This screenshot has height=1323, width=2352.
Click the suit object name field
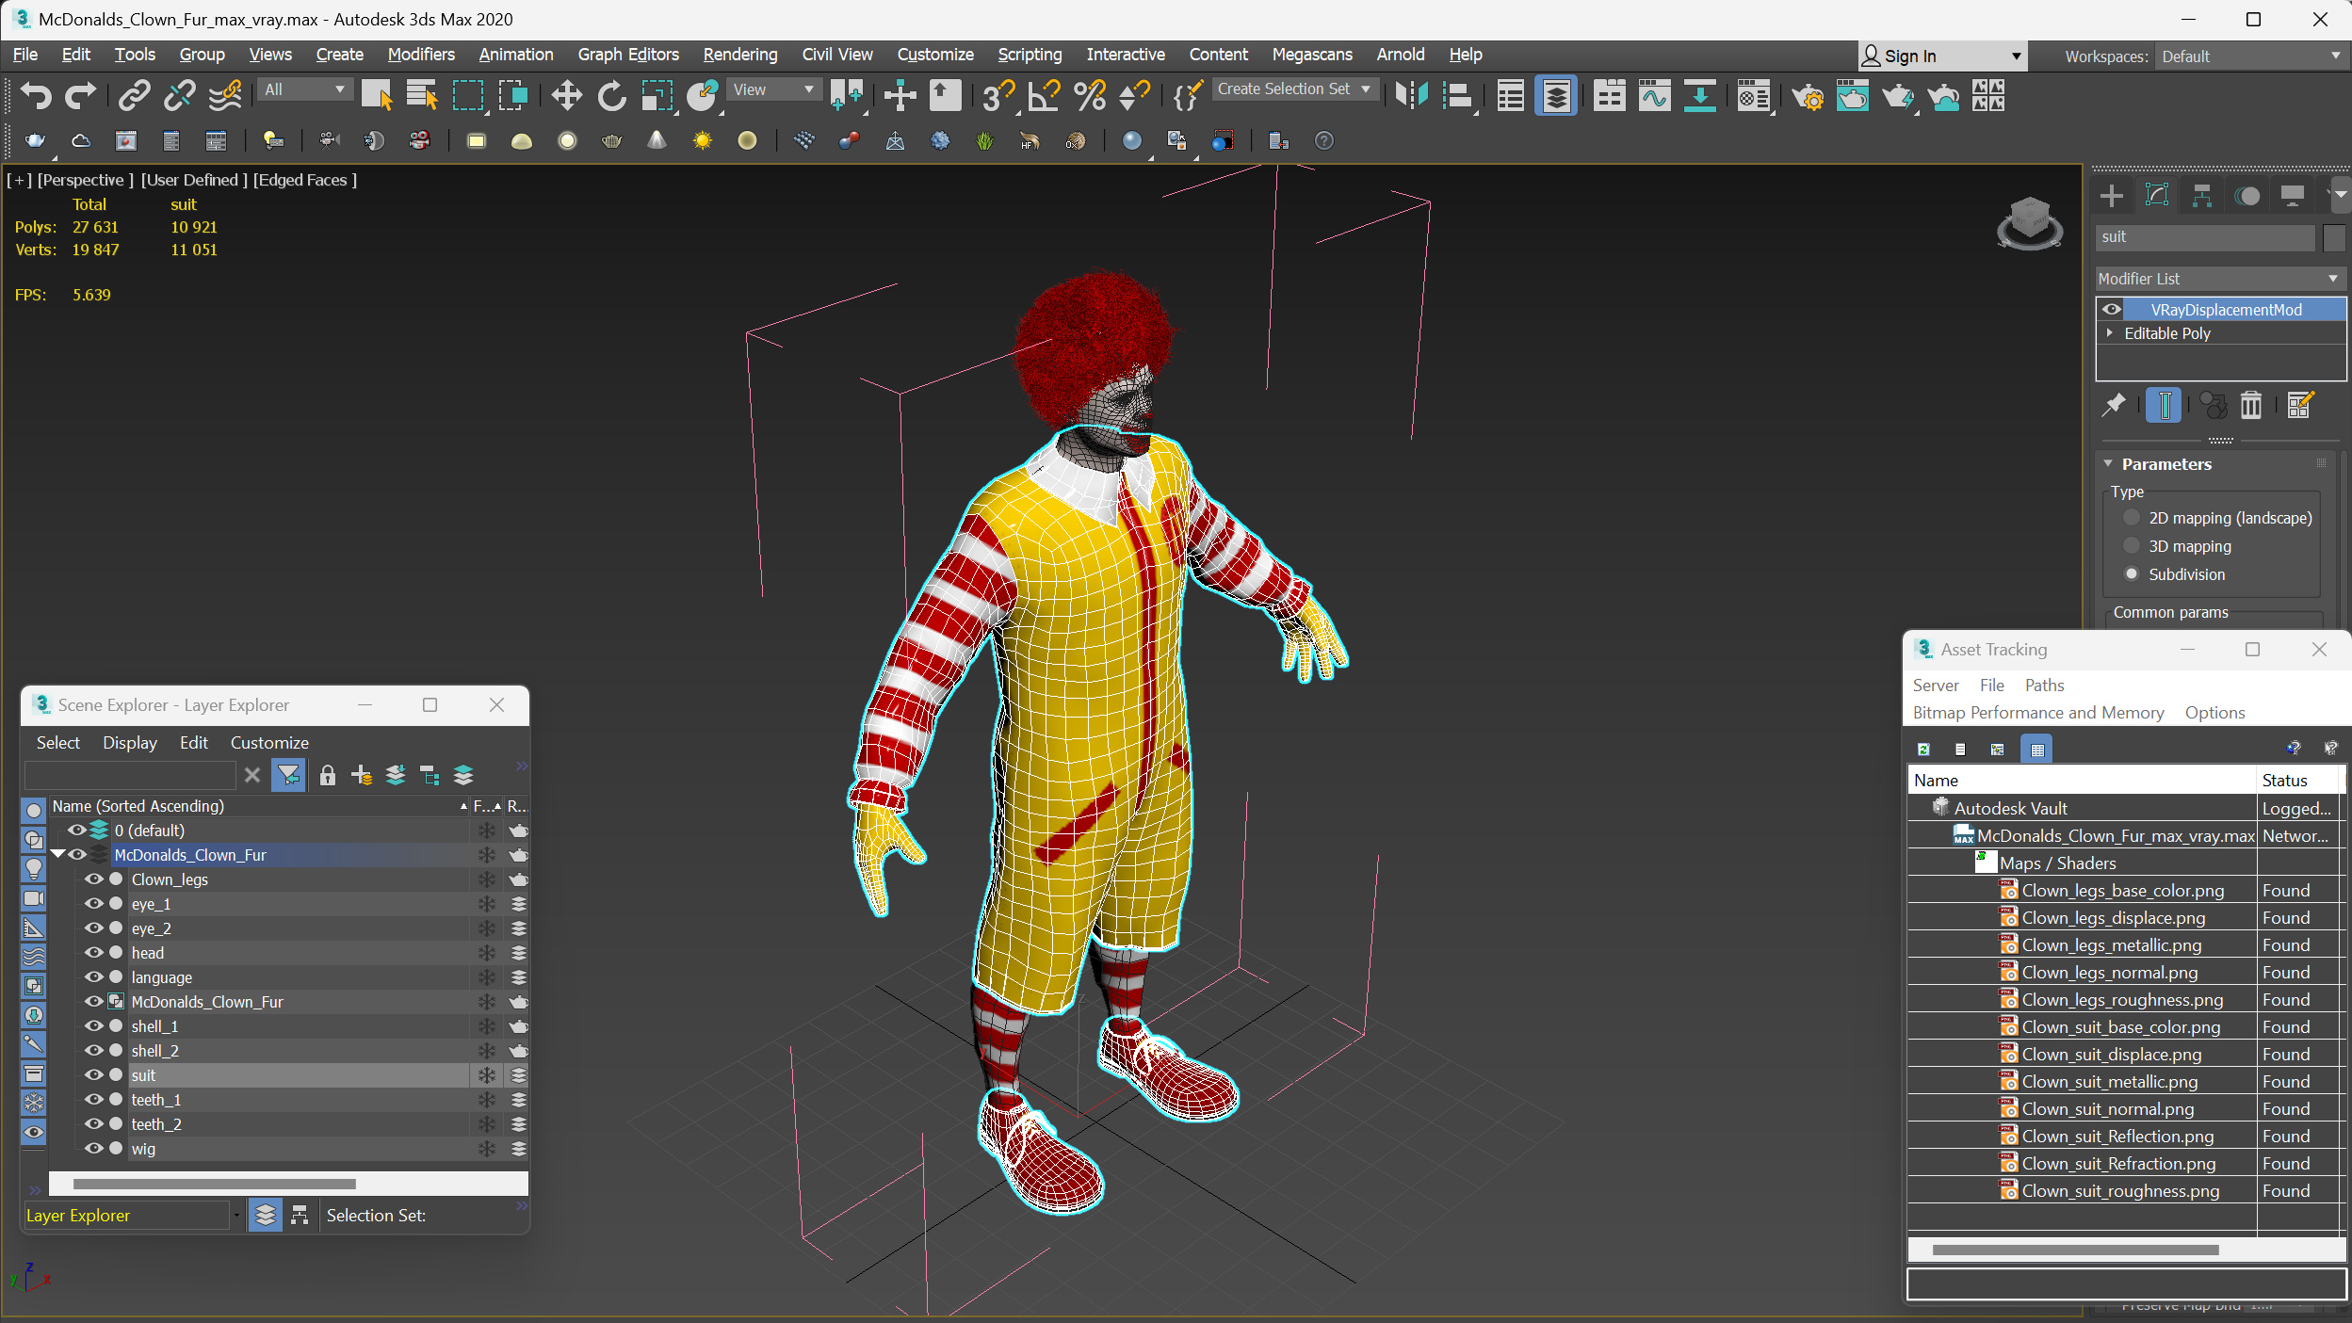click(x=2204, y=237)
